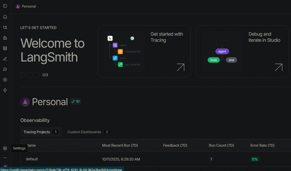This screenshot has height=171, width=291.
Task: Click the purple agent icon in trace tree
Action: [115, 45]
